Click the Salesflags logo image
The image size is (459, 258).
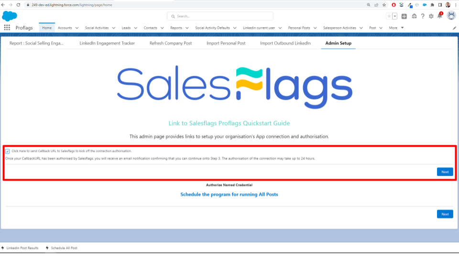coord(235,87)
